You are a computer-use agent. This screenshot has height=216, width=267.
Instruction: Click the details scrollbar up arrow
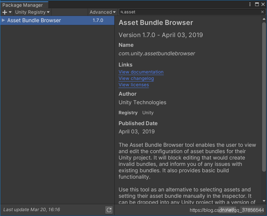pos(264,19)
